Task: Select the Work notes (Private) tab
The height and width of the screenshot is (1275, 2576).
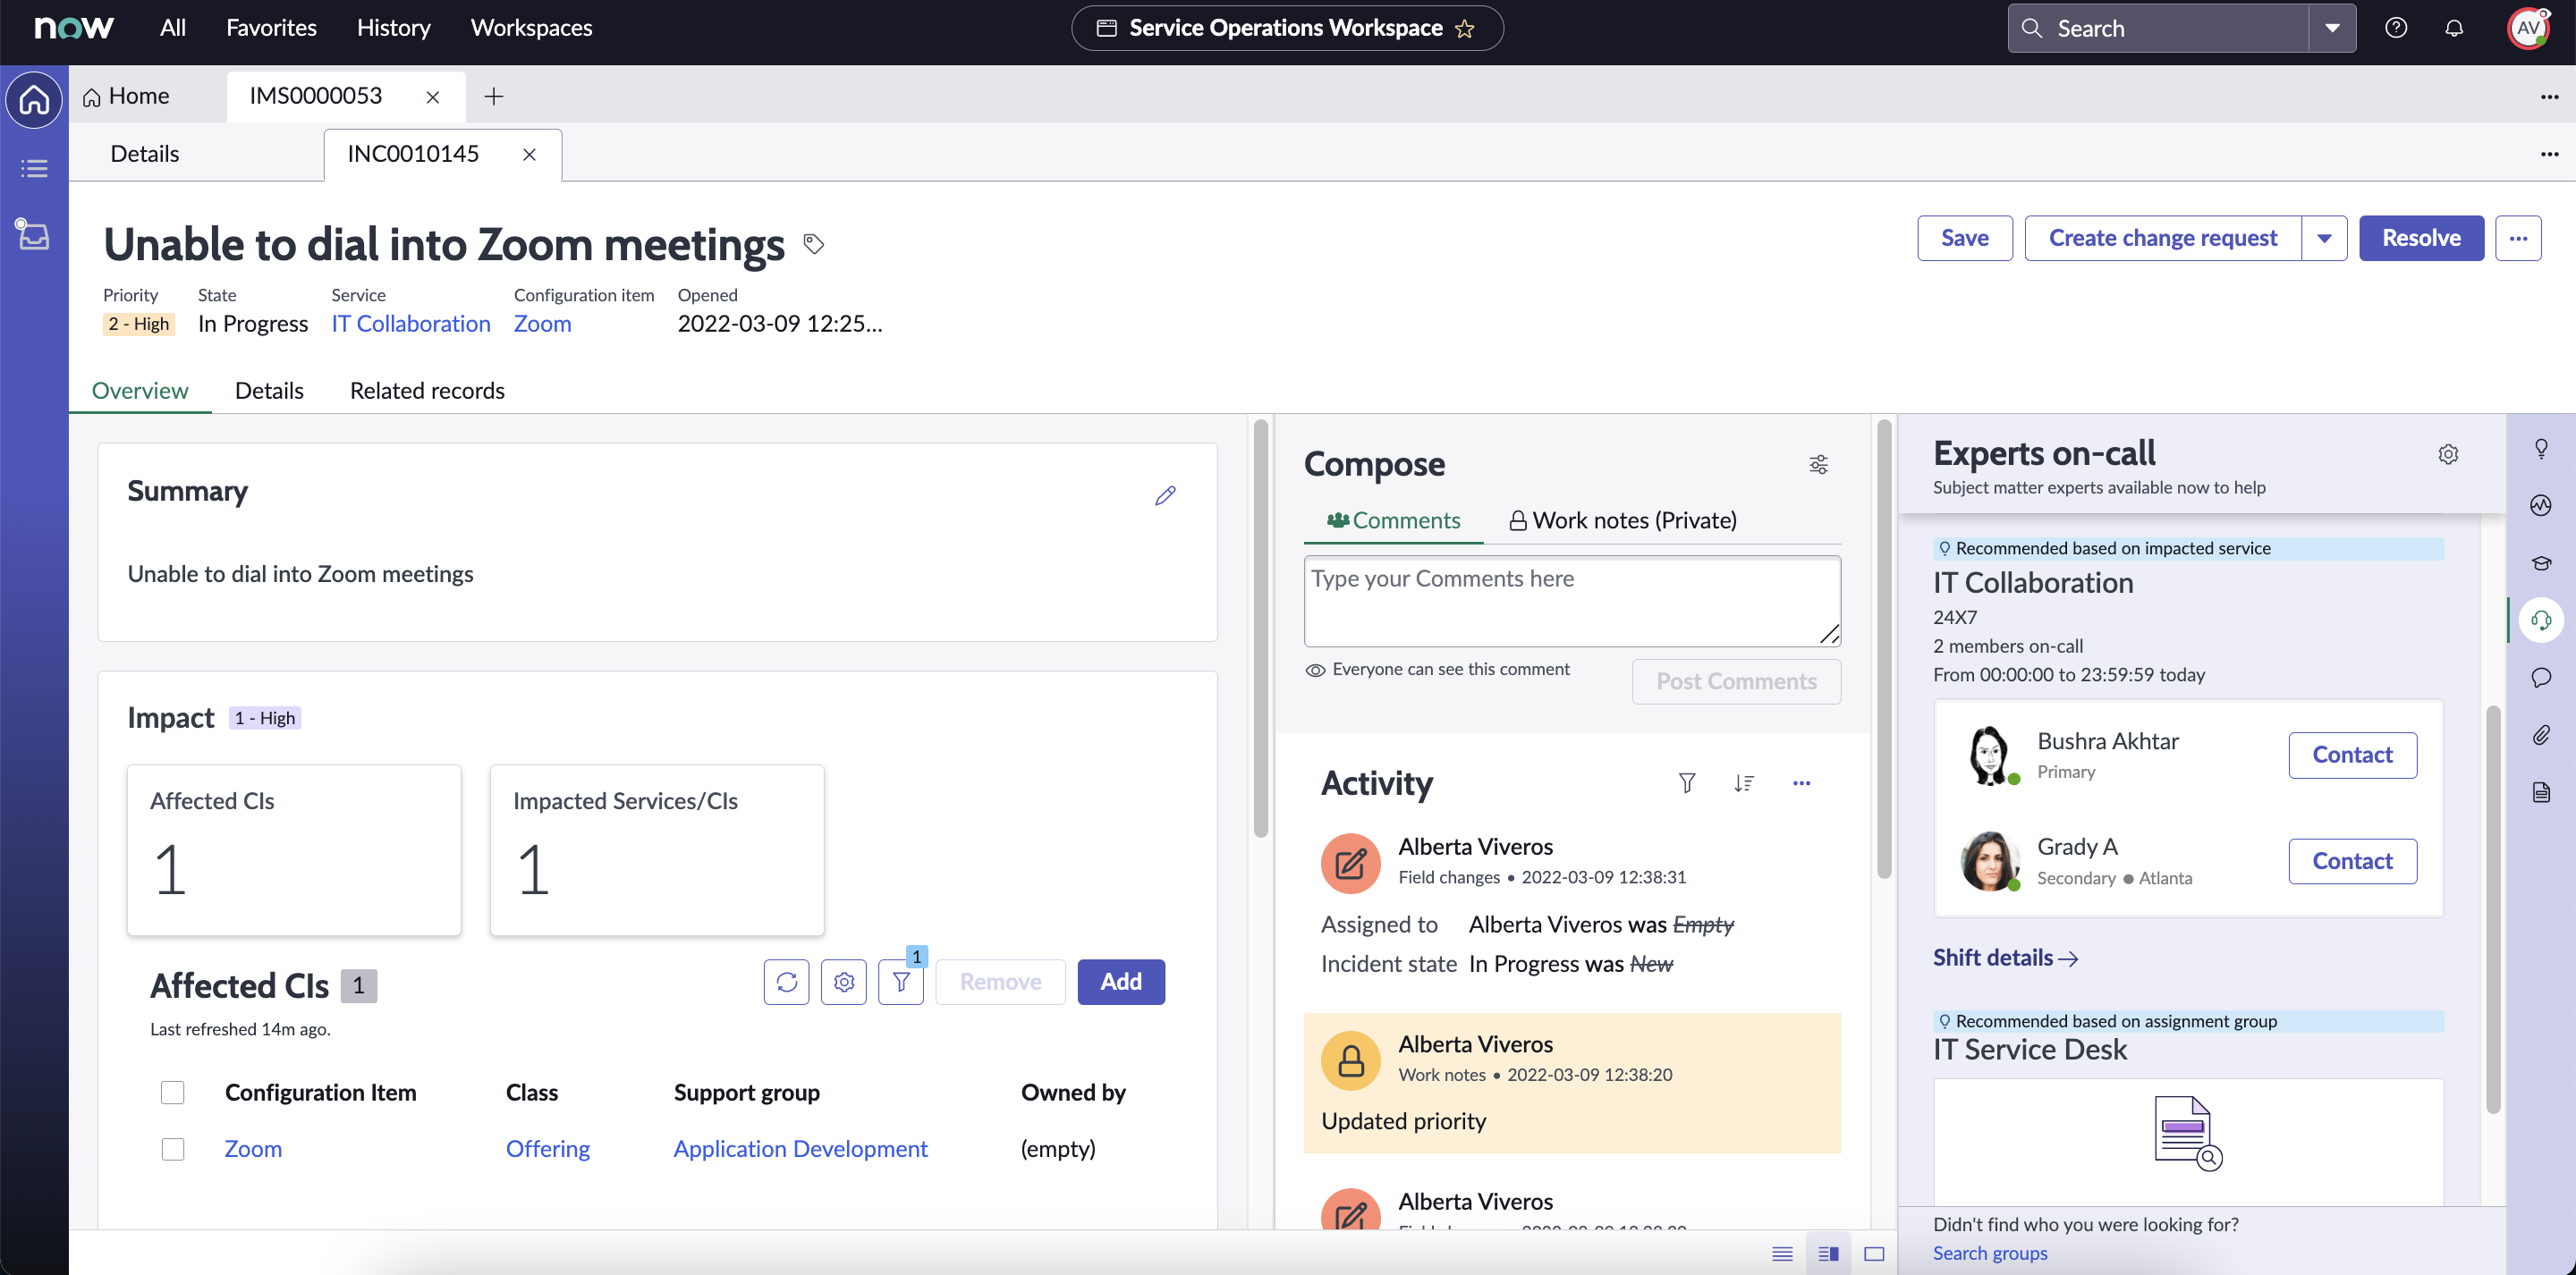Action: point(1623,520)
